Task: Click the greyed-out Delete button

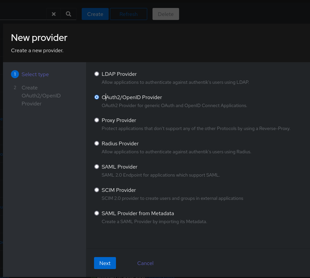Action: 166,14
